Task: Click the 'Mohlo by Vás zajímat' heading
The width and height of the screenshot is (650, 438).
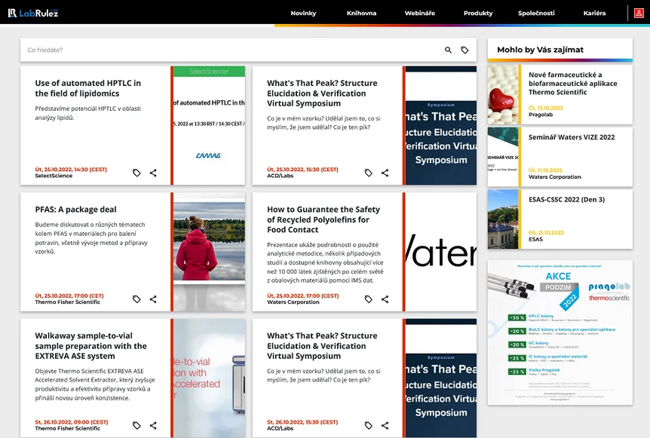Action: click(540, 50)
